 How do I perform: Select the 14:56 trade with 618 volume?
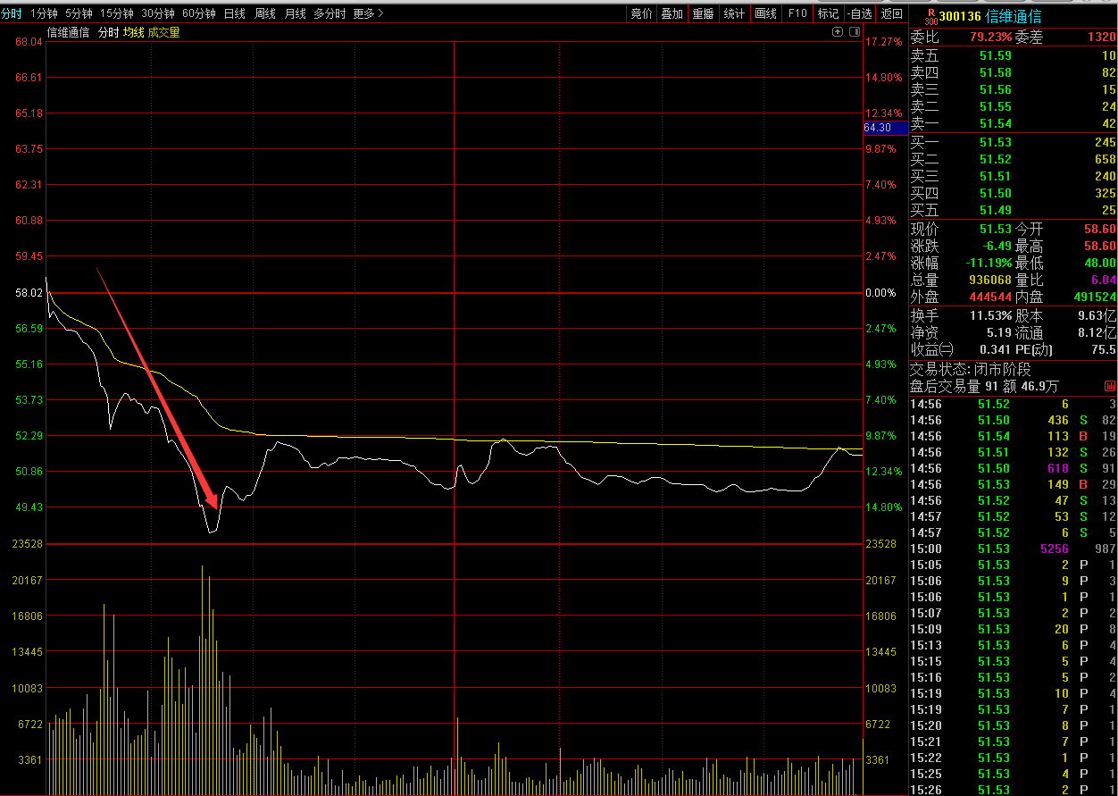1013,468
